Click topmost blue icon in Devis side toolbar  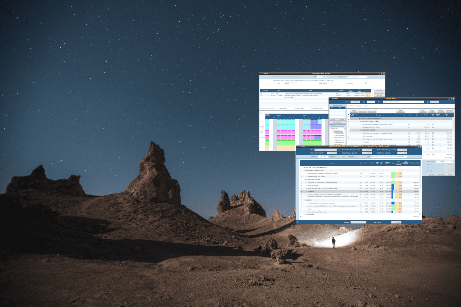click(x=348, y=114)
